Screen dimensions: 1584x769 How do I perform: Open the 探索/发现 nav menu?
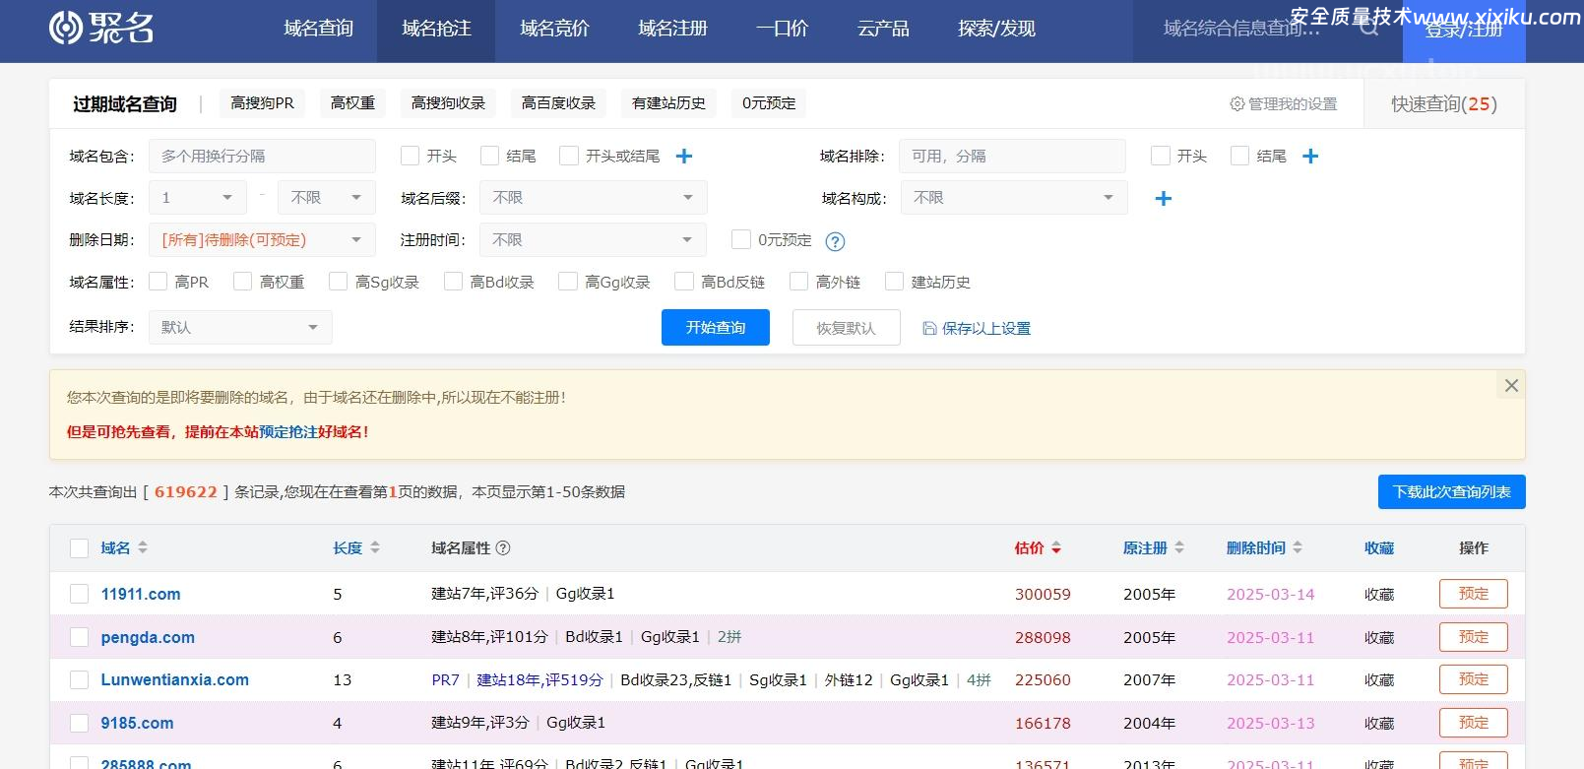click(996, 29)
